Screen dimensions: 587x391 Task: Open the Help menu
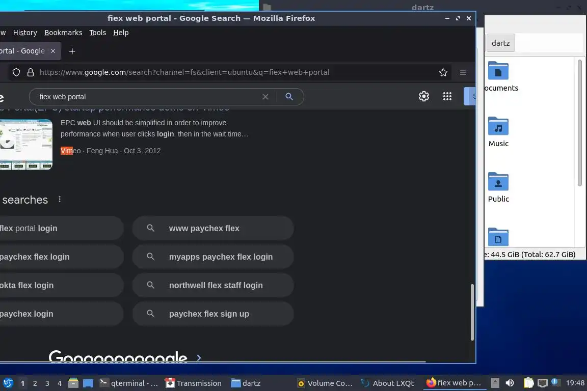(x=121, y=33)
